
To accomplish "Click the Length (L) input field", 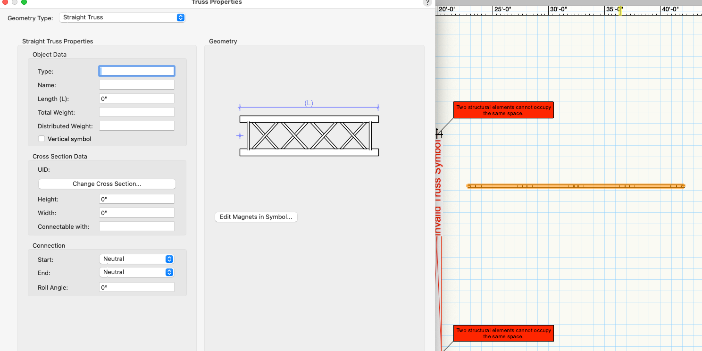I will tap(136, 99).
